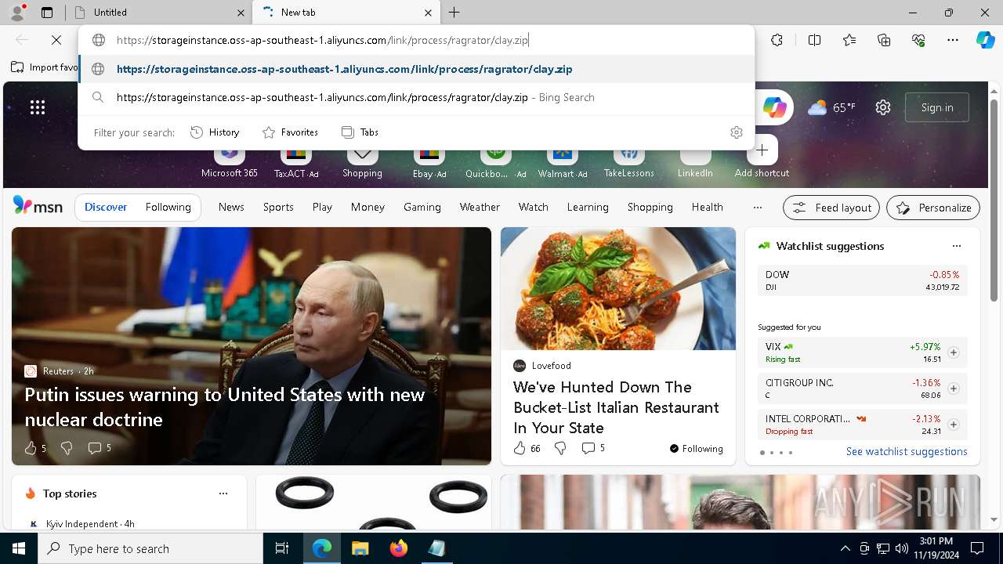1003x564 pixels.
Task: Open Microsoft Edge from the taskbar
Action: (x=322, y=548)
